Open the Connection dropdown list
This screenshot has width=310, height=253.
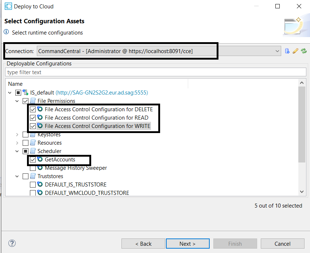pos(277,51)
